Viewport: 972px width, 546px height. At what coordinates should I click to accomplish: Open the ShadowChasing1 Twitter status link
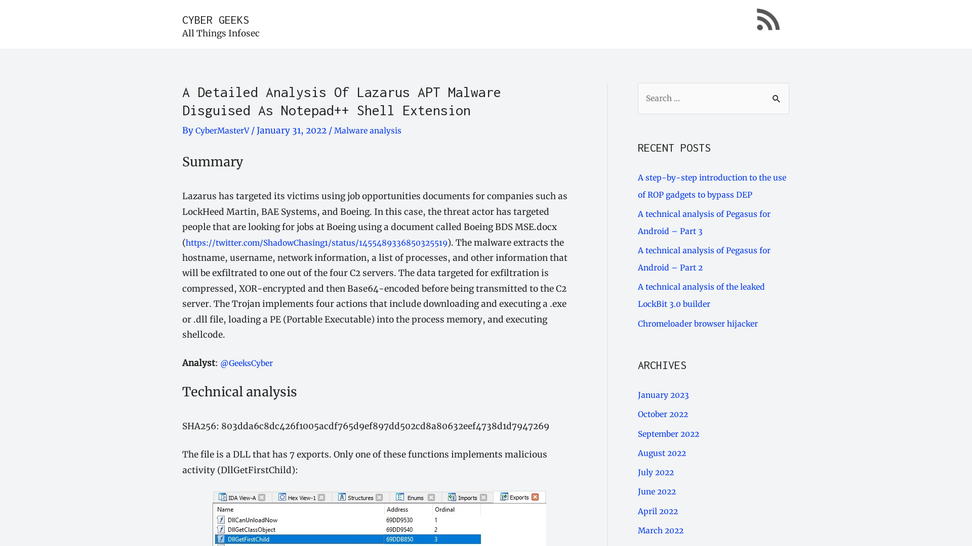point(316,243)
